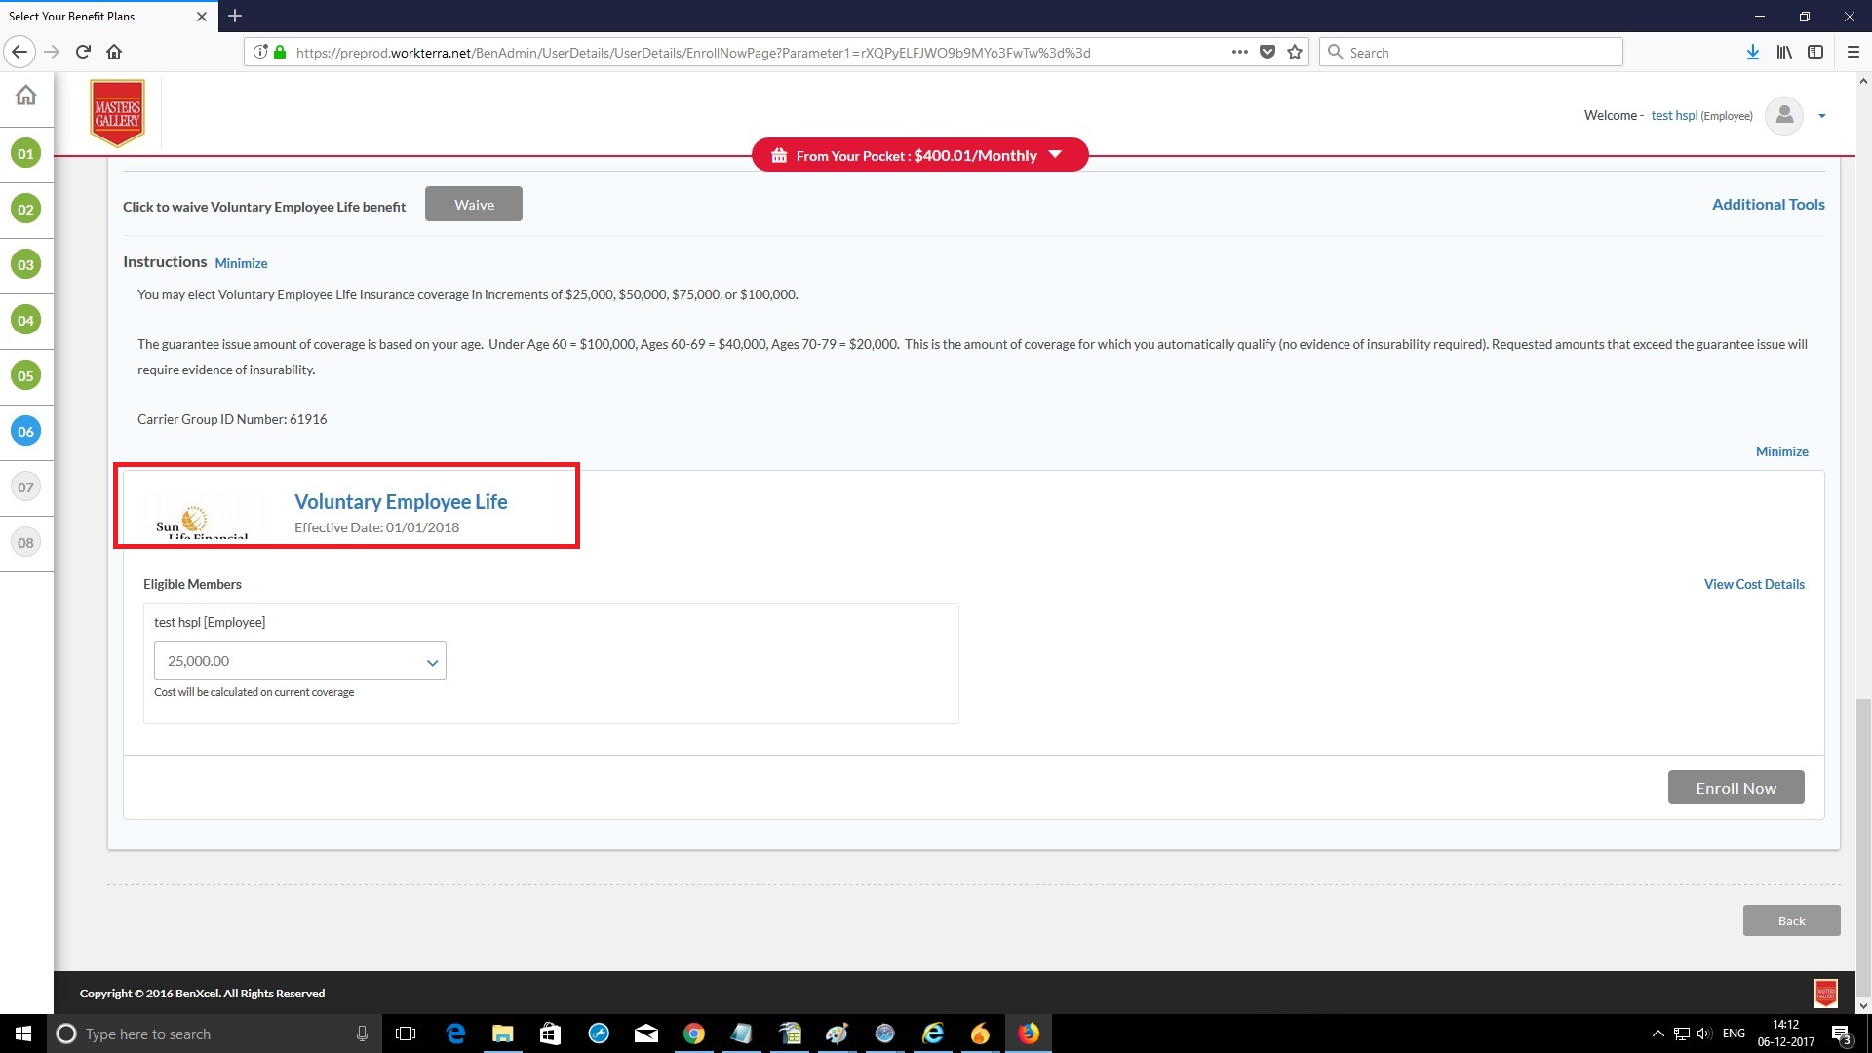This screenshot has height=1053, width=1872.
Task: Switch to Firefox in taskbar
Action: [1029, 1033]
